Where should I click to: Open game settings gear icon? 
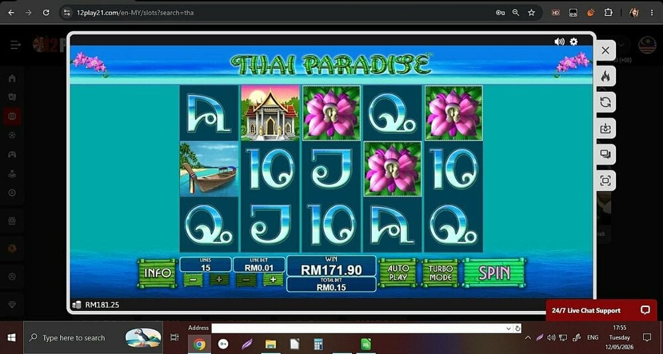pos(573,41)
